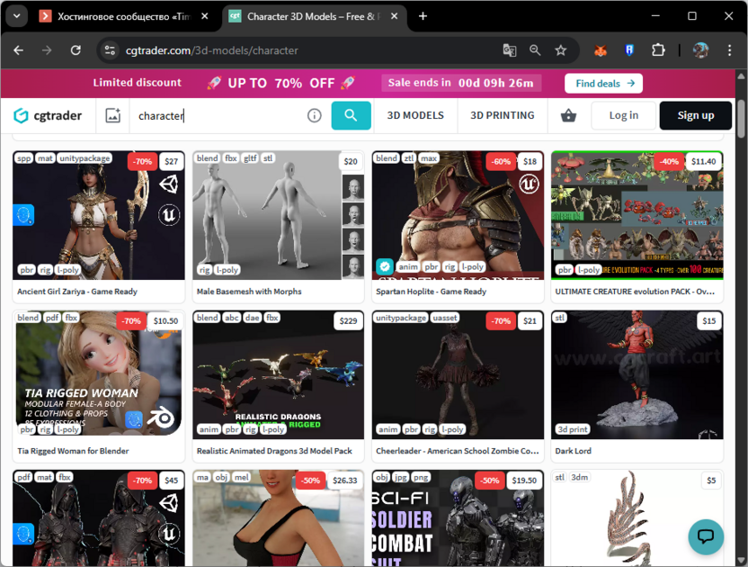The height and width of the screenshot is (567, 748).
Task: Go back to the previous page
Action: click(19, 50)
